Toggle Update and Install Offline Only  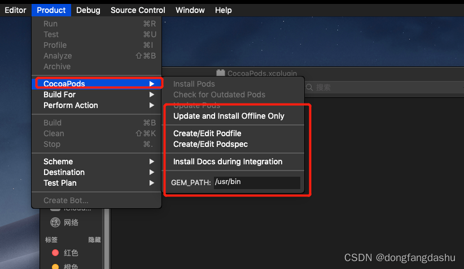tap(233, 116)
